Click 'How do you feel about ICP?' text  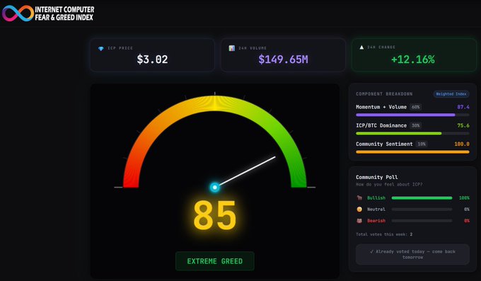389,185
